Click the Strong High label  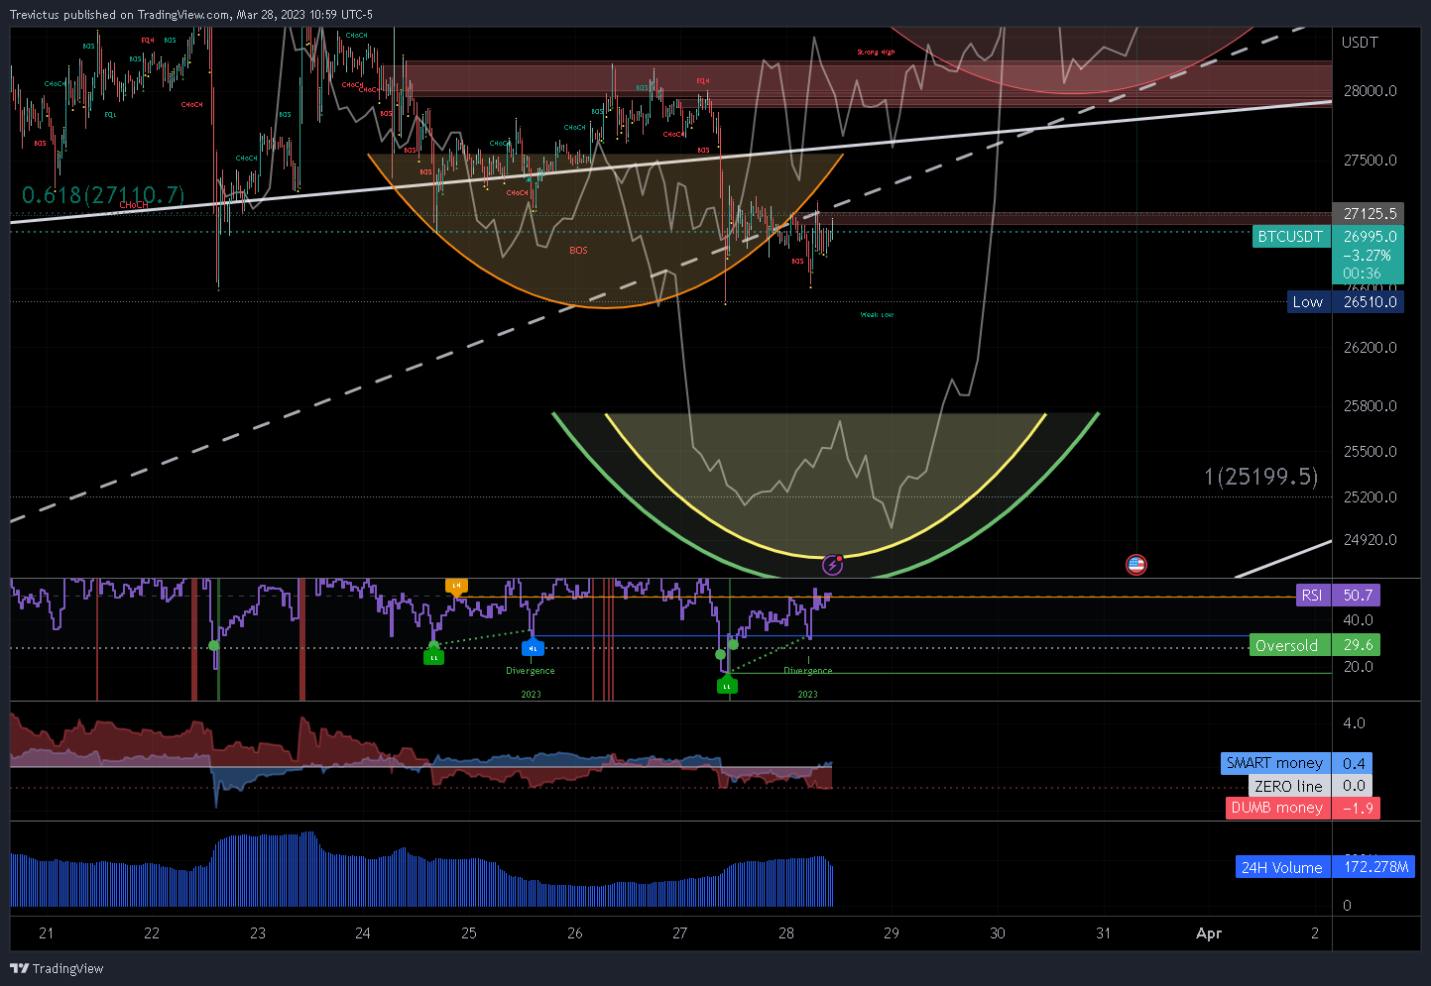876,53
